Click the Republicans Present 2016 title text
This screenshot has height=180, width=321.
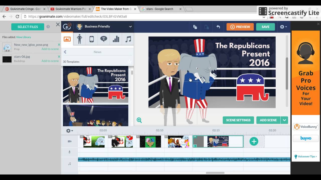click(243, 54)
